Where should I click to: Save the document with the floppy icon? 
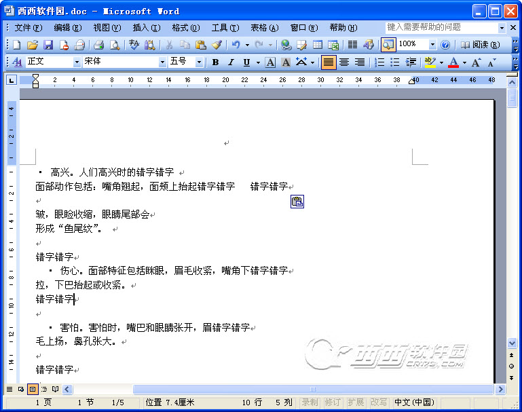(48, 45)
